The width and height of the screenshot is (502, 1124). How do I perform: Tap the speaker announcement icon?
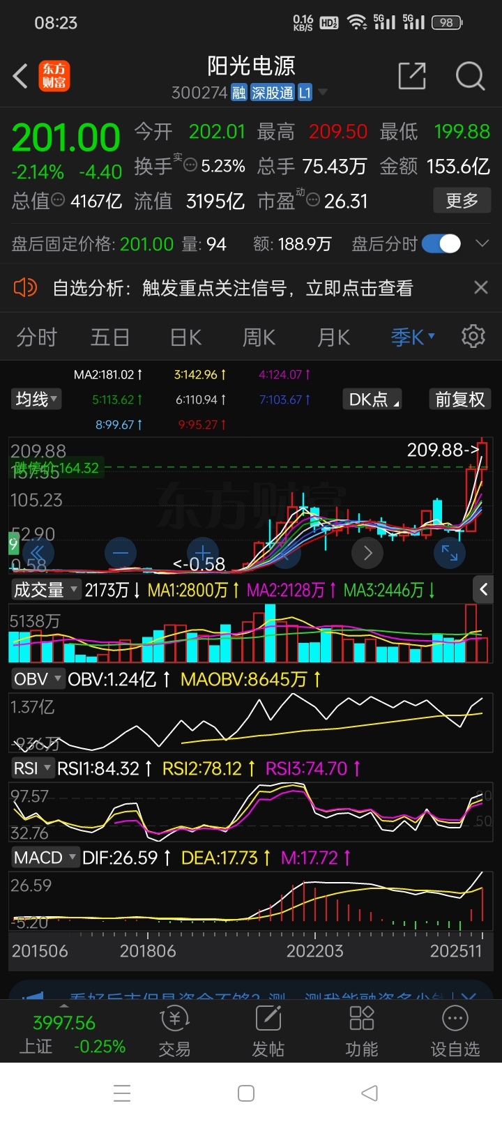pyautogui.click(x=25, y=287)
